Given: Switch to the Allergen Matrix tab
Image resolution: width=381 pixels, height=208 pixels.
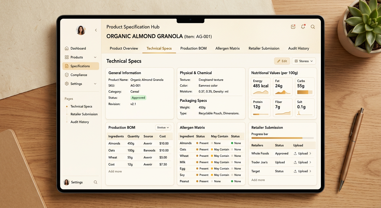Looking at the screenshot, I should tap(228, 48).
